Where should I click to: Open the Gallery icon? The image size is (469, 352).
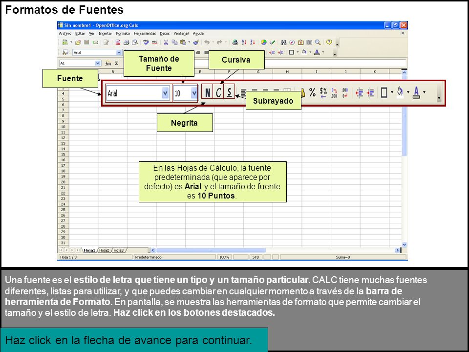300,43
